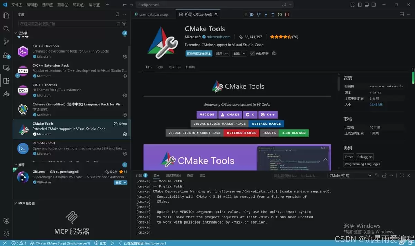The image size is (415, 246).
Task: Open manage gear for CMake Tools list item
Action: pyautogui.click(x=125, y=134)
